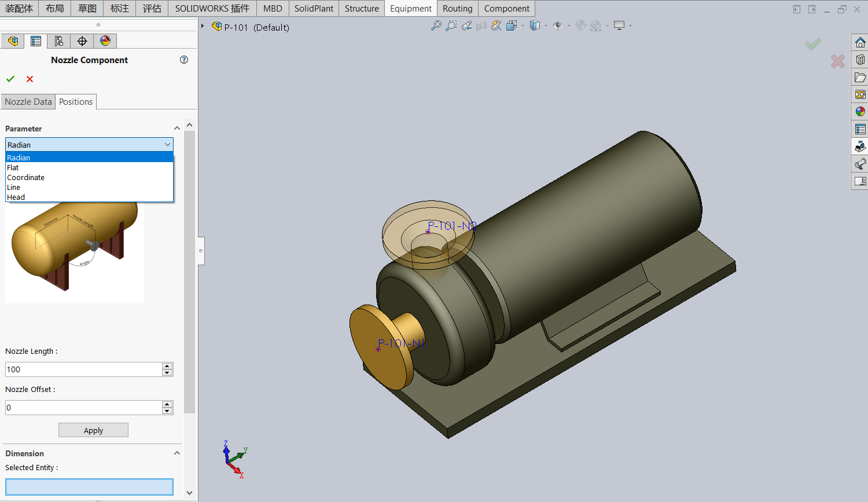Open the DimXpertManager crosshair tab

point(82,41)
